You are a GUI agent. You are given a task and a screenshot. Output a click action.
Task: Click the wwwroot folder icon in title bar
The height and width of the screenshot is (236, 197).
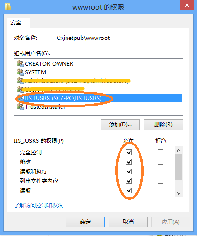point(8,7)
